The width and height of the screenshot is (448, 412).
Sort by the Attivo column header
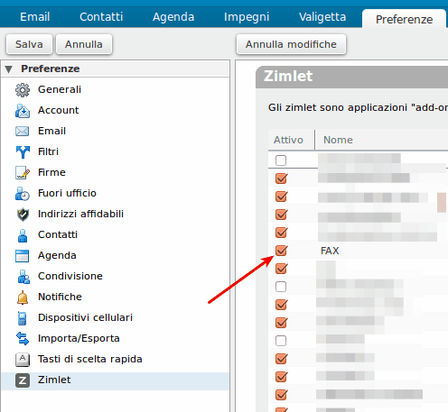pyautogui.click(x=288, y=140)
